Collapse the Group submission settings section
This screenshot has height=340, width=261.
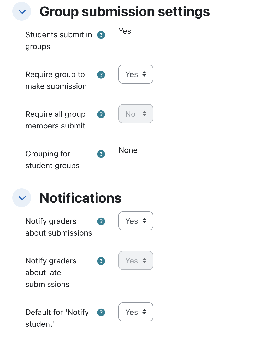point(22,11)
